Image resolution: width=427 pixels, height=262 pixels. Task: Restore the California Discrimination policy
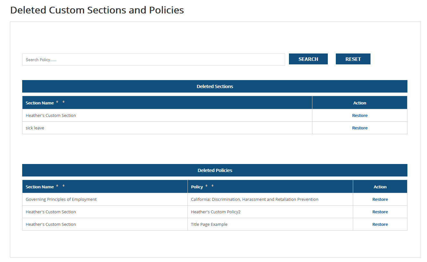pos(380,199)
